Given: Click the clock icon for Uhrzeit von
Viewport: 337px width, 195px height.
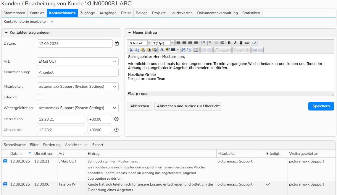Looking at the screenshot, I should [x=116, y=119].
